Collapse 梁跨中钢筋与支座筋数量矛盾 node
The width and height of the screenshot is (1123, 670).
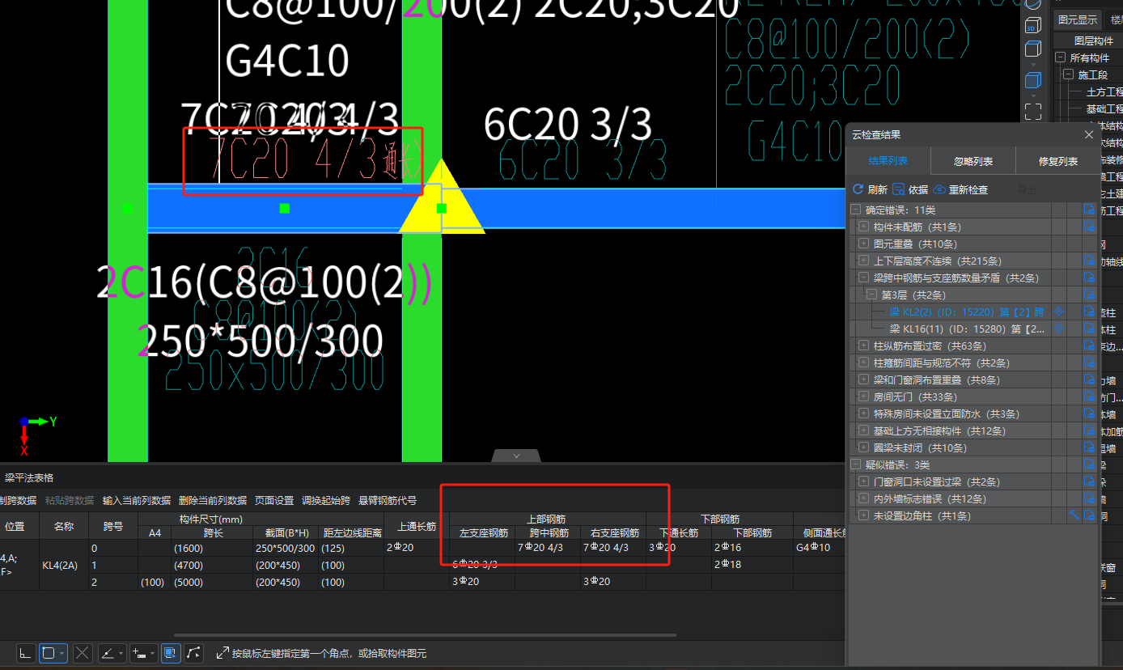point(863,278)
